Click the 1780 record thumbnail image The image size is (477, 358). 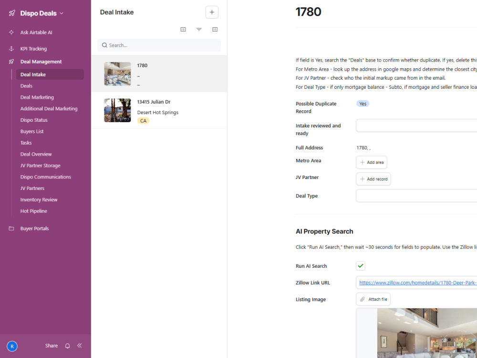click(x=117, y=74)
